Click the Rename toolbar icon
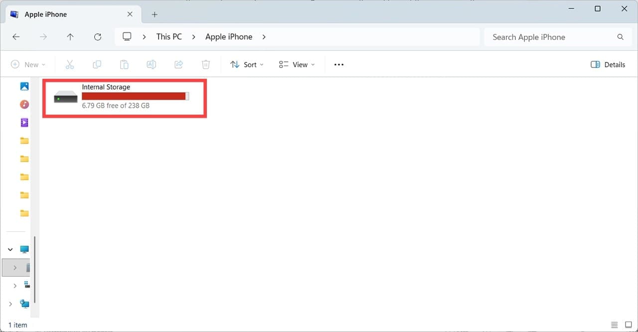Viewport: 638px width, 332px height. coord(152,64)
